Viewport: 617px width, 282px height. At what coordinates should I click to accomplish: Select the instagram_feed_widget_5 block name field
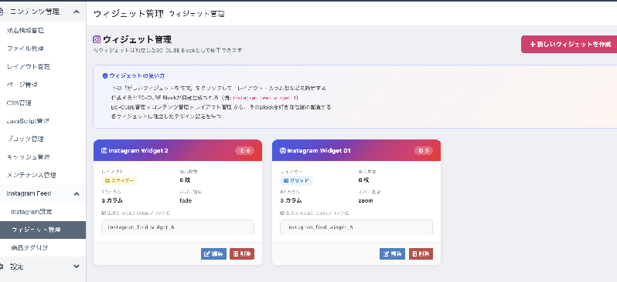click(x=356, y=227)
